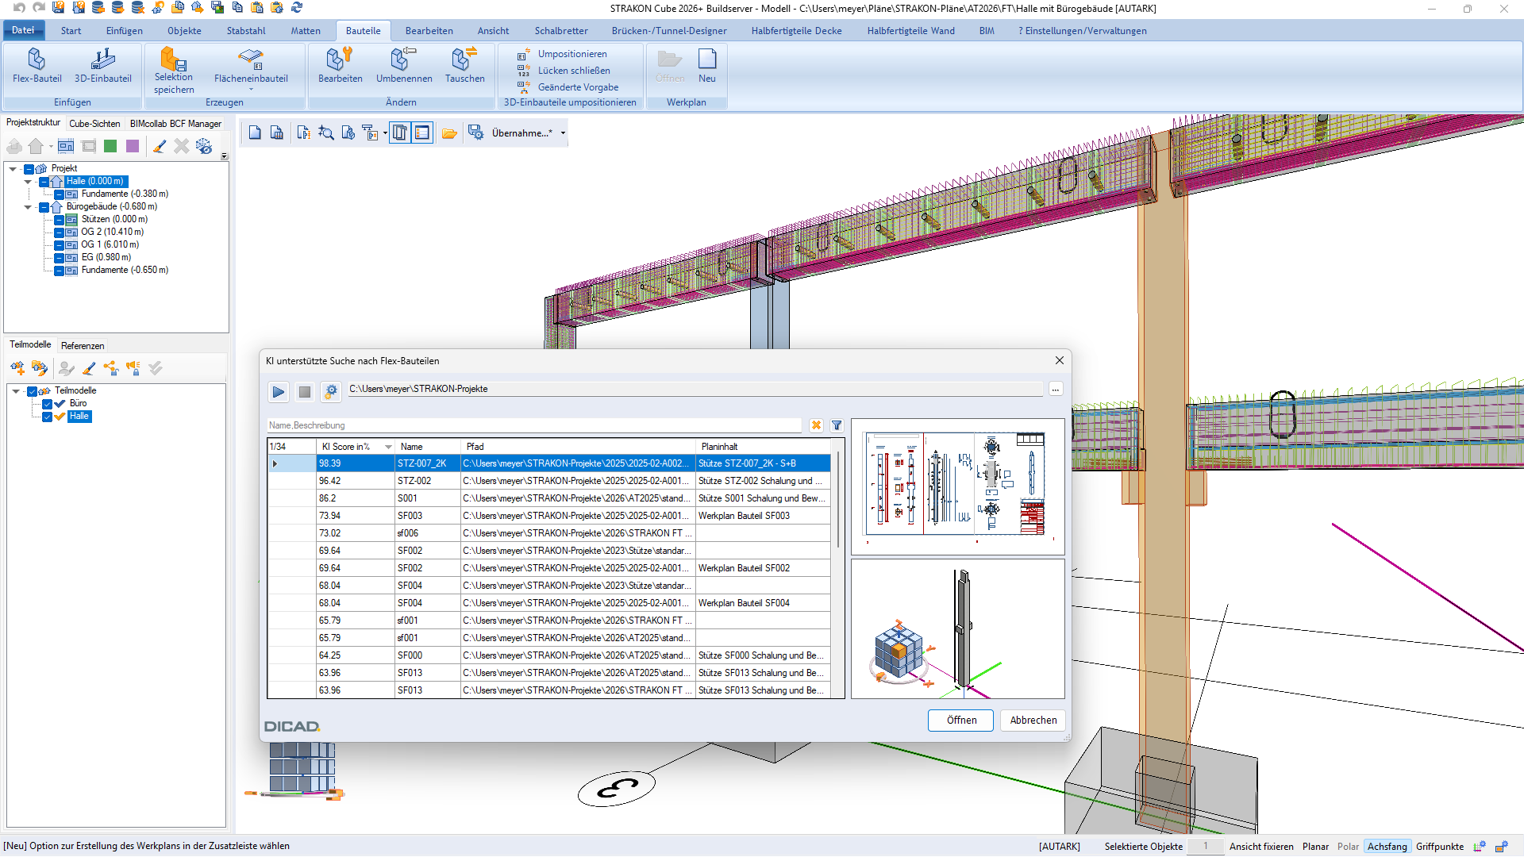Click the green color square in Projektstruktur toolbar

(x=110, y=147)
